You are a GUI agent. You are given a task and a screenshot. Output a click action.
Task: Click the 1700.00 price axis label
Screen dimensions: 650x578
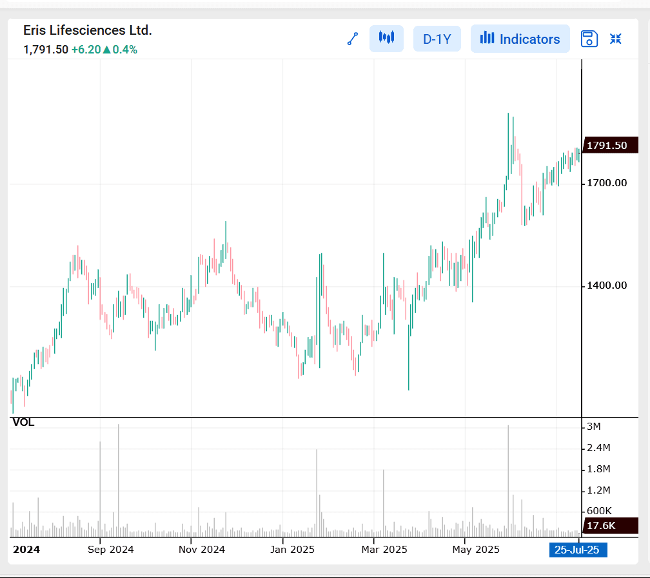click(x=607, y=183)
